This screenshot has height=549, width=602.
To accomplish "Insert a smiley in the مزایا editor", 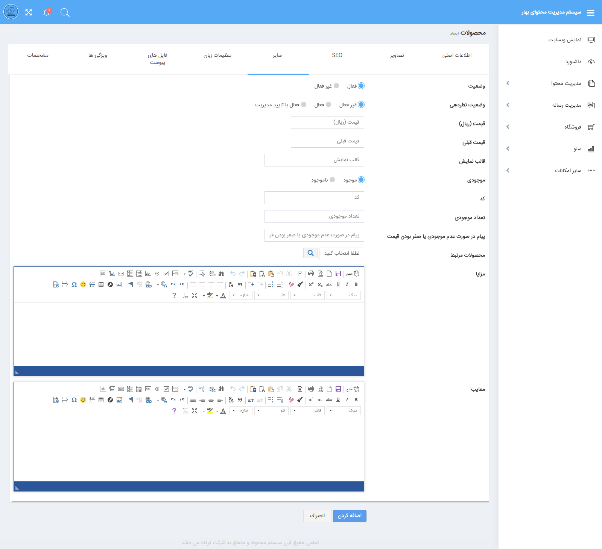I will tap(83, 284).
